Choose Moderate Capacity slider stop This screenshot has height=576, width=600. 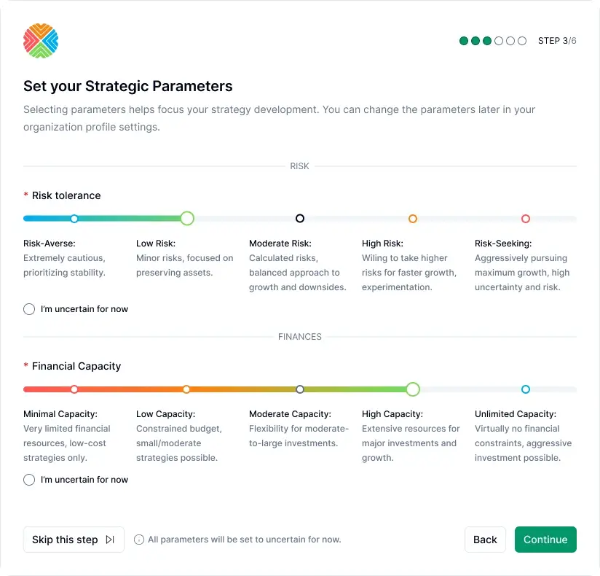tap(300, 389)
